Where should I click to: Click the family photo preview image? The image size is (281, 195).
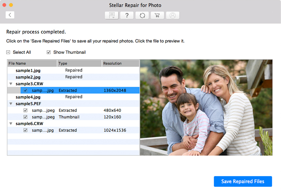coord(206,107)
